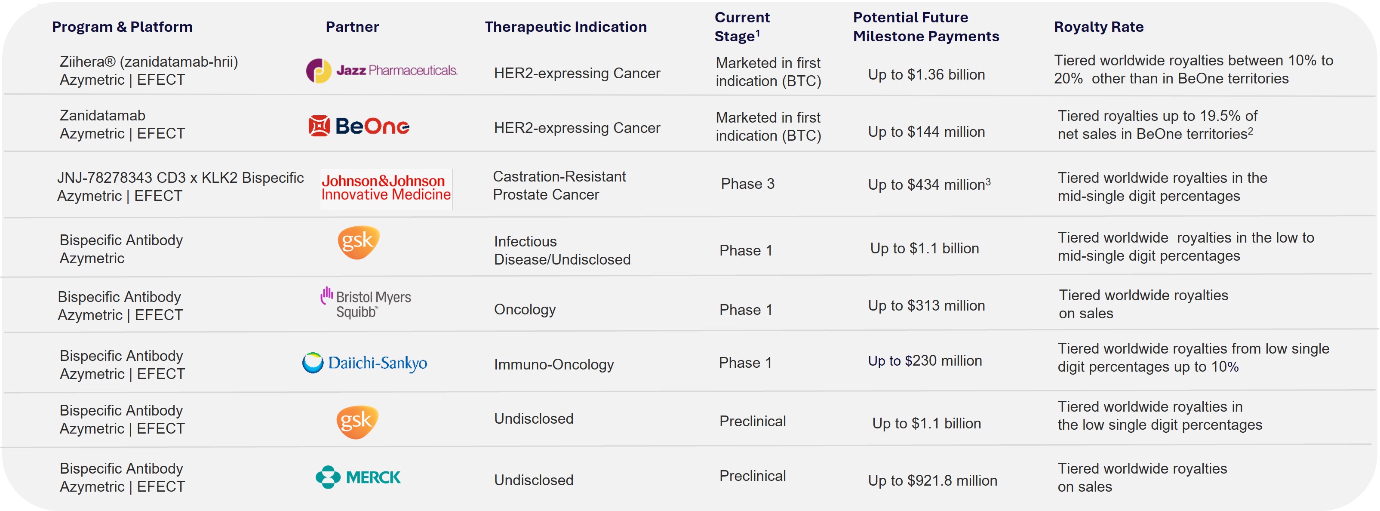Click the Royalty Rate column header

click(x=1098, y=27)
